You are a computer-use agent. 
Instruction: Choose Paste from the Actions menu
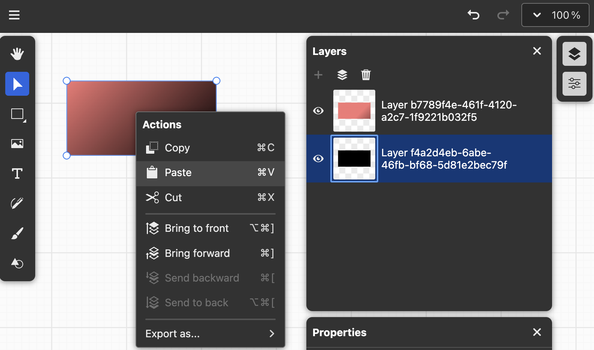click(210, 173)
